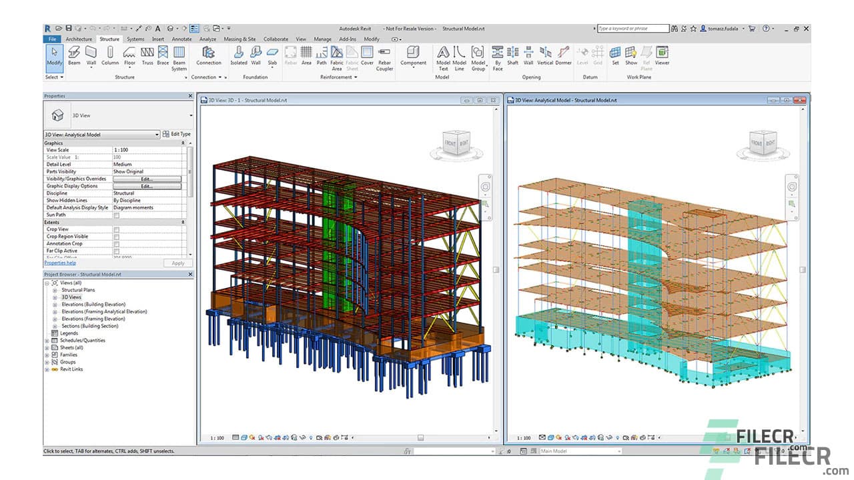854x480 pixels.
Task: Select the Rebar Coupler tool
Action: click(384, 59)
